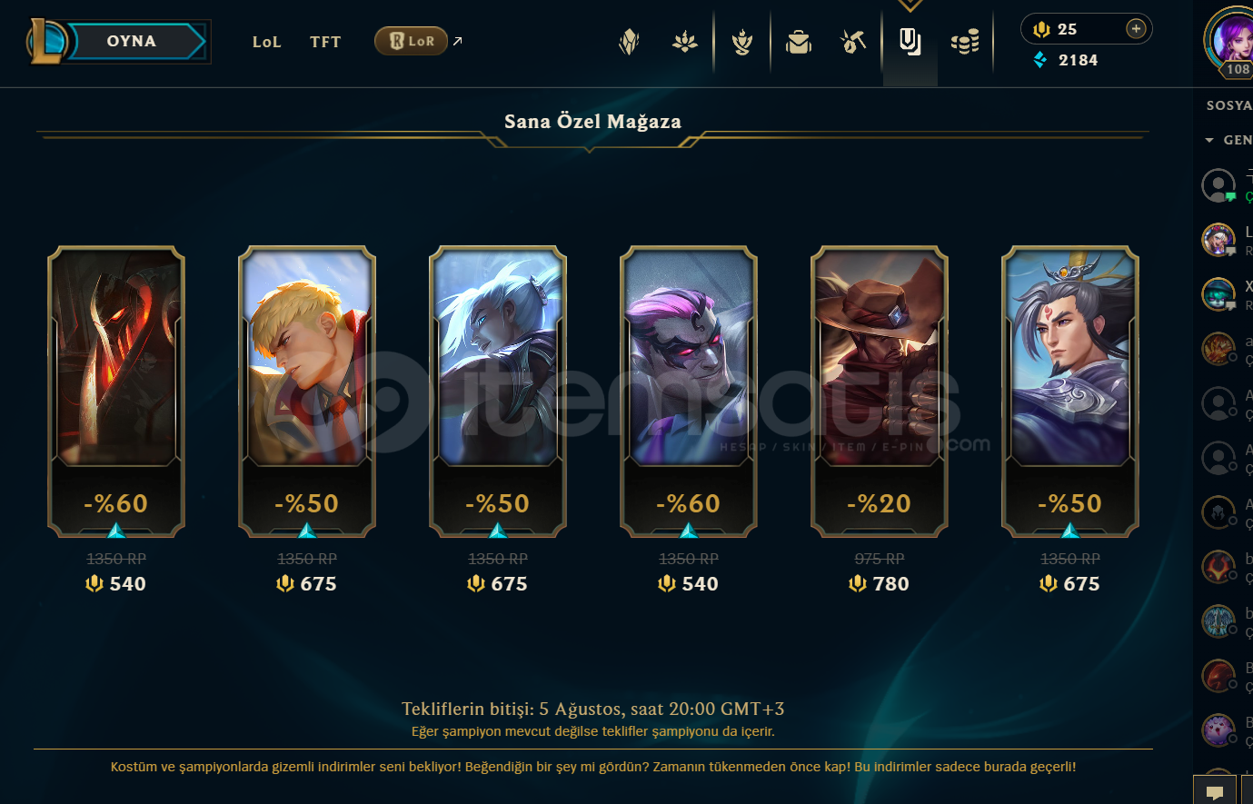Viewport: 1253px width, 804px height.
Task: Select the -%60 skin offer priced 540 first card
Action: (x=116, y=392)
